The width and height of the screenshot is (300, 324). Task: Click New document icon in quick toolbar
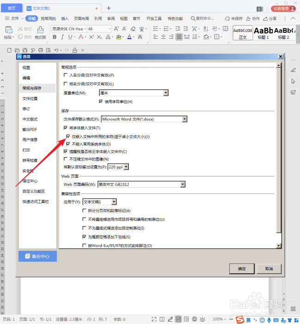(9, 50)
